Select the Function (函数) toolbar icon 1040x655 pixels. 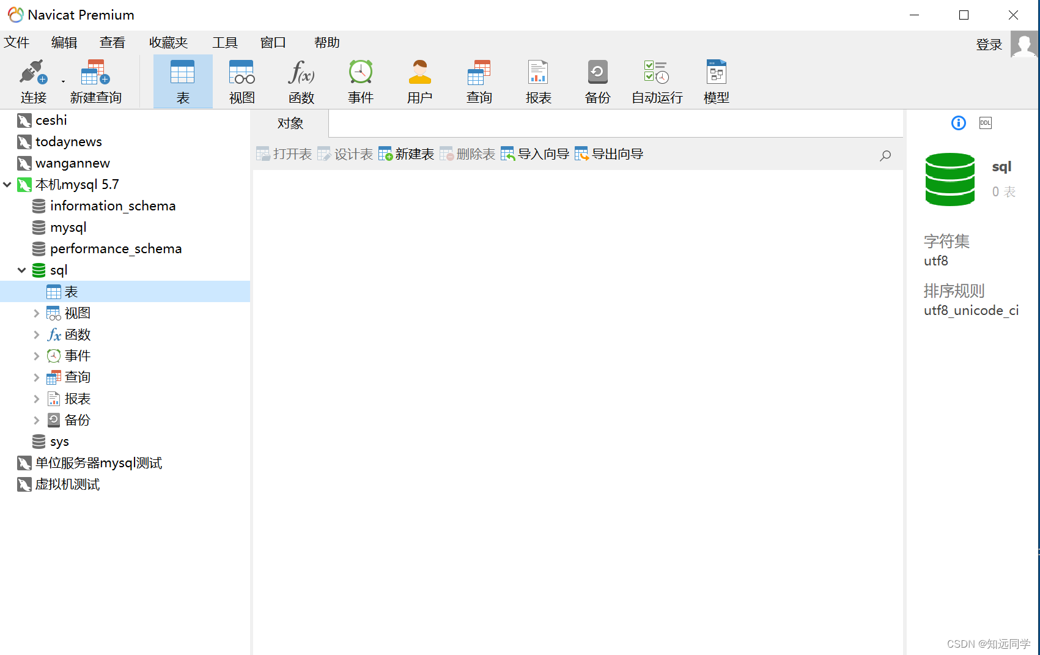point(301,82)
